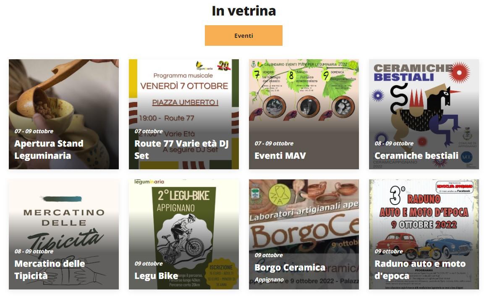The width and height of the screenshot is (487, 297).
Task: Open the Legu Bike event card
Action: (x=184, y=234)
